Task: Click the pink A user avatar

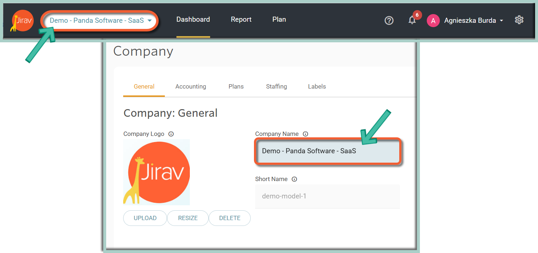Action: click(433, 21)
